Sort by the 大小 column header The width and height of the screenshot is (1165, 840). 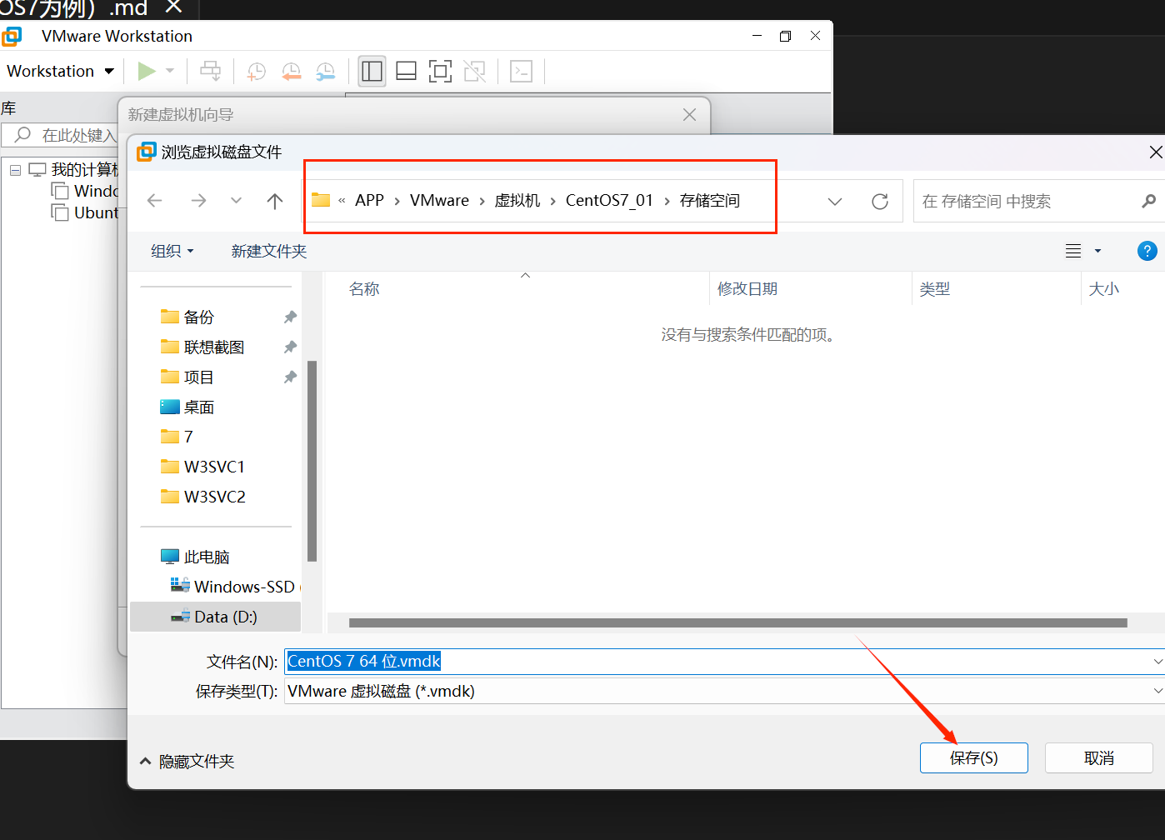click(1104, 289)
